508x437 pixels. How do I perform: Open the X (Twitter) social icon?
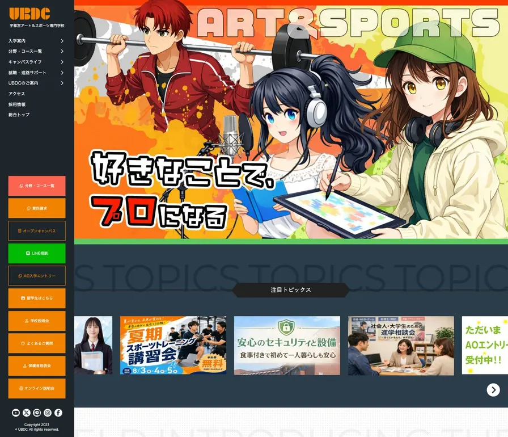[27, 413]
